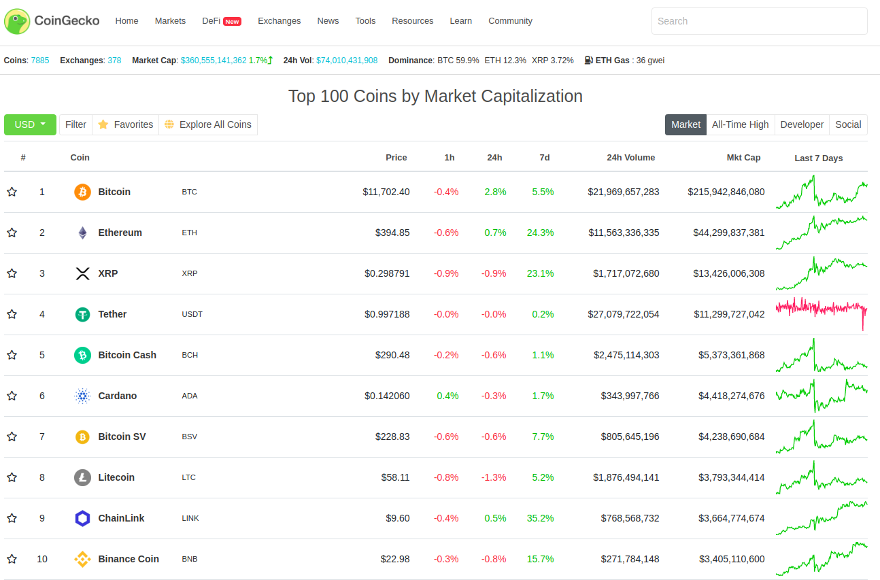The width and height of the screenshot is (880, 580).
Task: Click the Binance Coin icon
Action: (82, 559)
